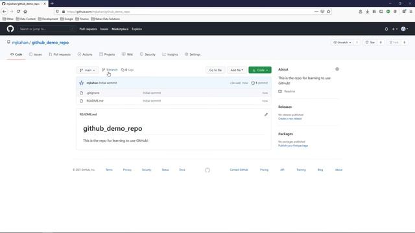Expand the Unwatch dropdown
415x233 pixels.
(x=342, y=43)
